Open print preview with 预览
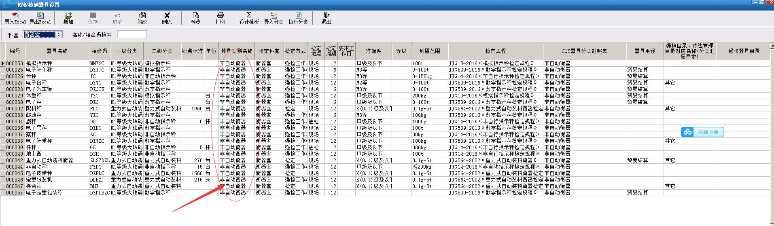Viewport: 774px width, 226px height. [196, 18]
